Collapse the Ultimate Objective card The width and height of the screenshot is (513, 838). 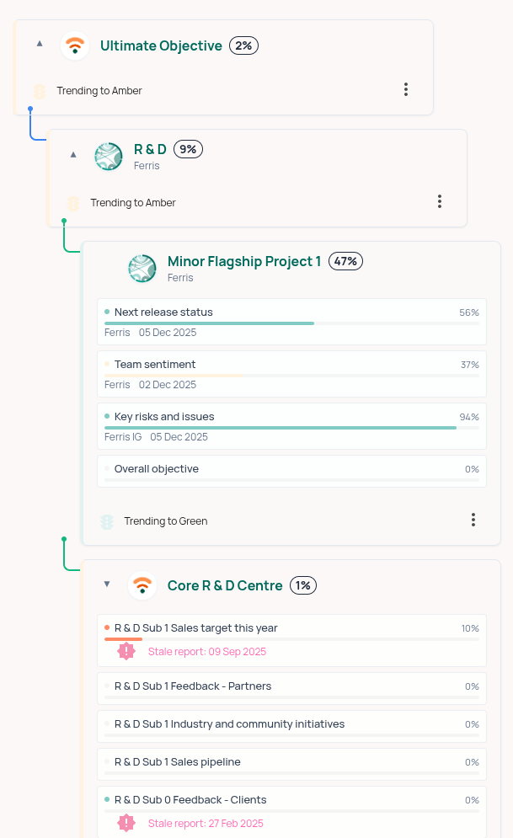click(x=39, y=43)
